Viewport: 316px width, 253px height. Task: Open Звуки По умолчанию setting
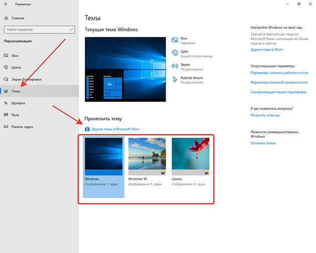tap(187, 67)
